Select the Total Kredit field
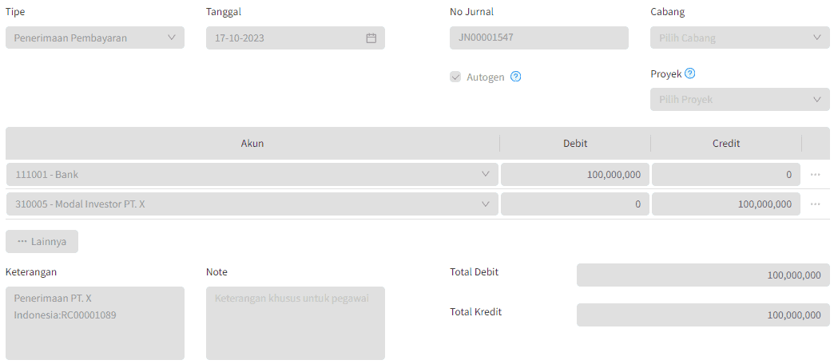Viewport: 834px width, 364px height. pyautogui.click(x=703, y=315)
